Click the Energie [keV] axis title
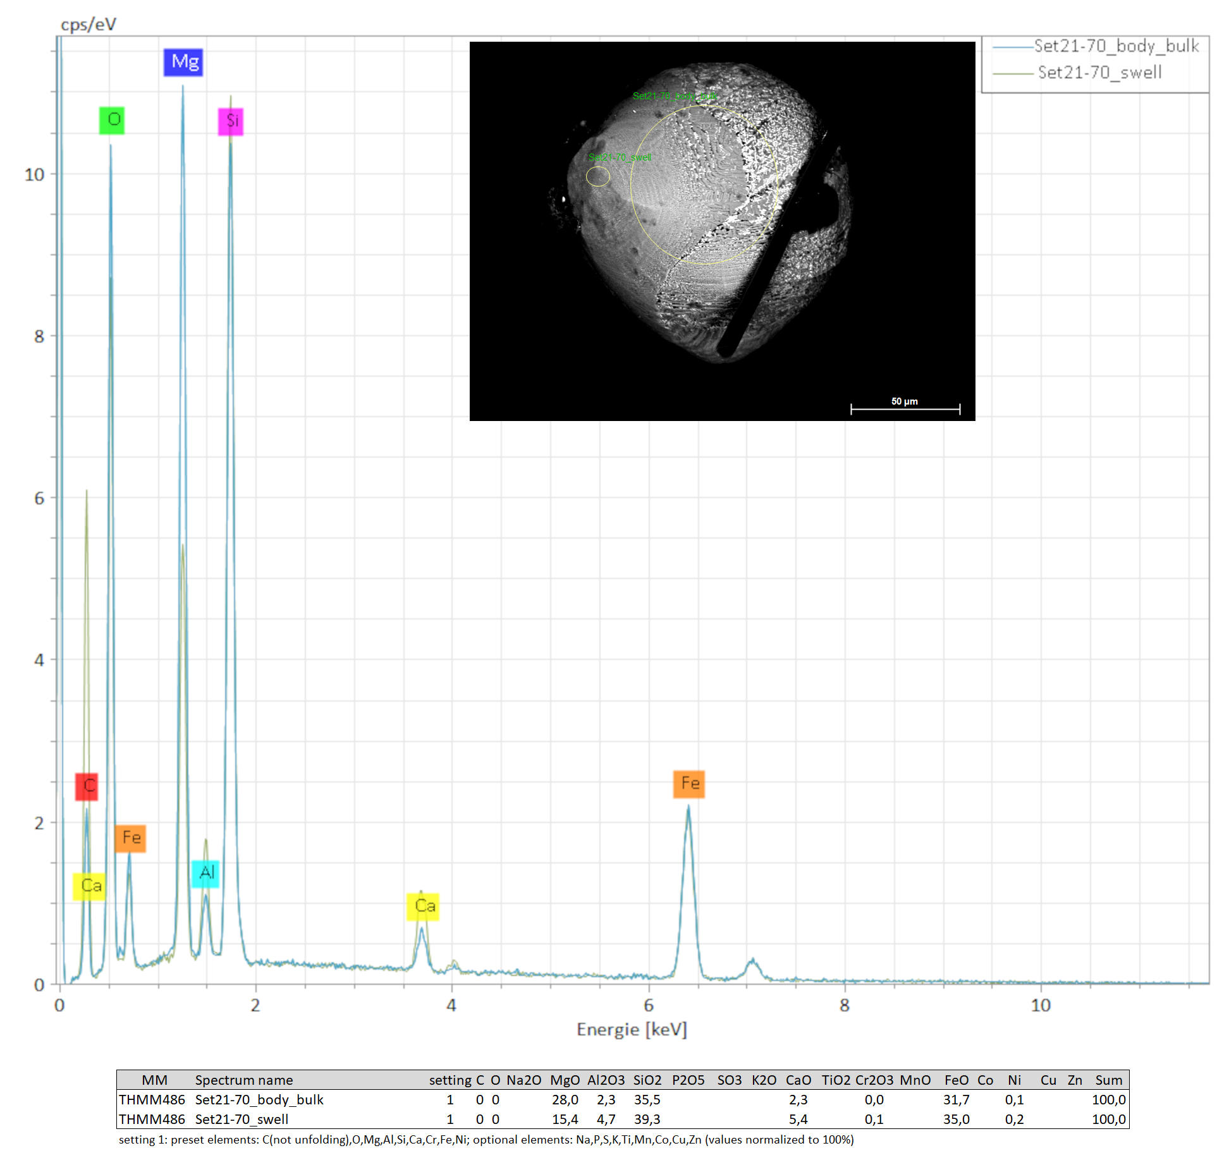 (631, 1030)
